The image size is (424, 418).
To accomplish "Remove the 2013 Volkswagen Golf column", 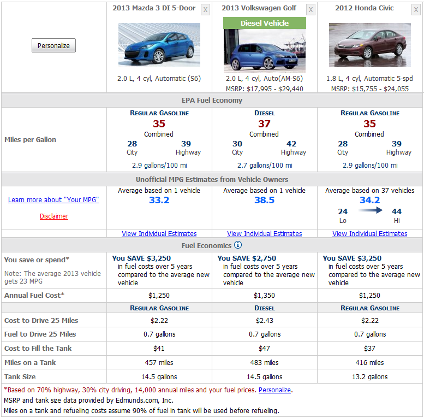I will [310, 10].
